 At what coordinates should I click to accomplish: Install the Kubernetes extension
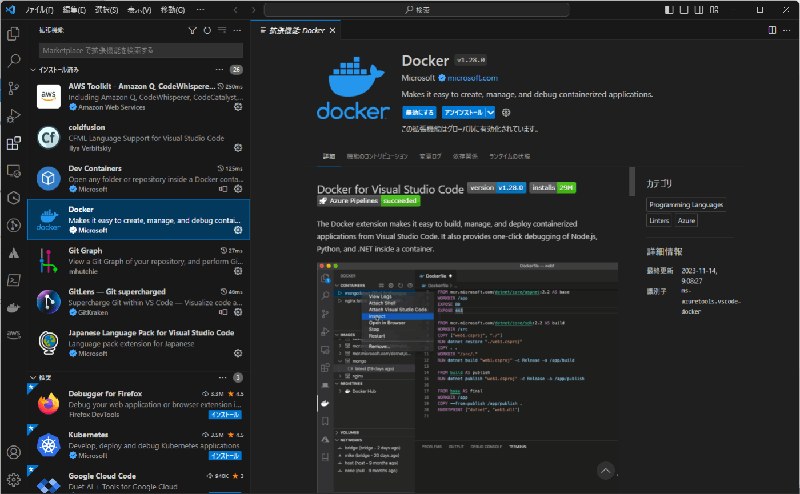click(x=225, y=456)
